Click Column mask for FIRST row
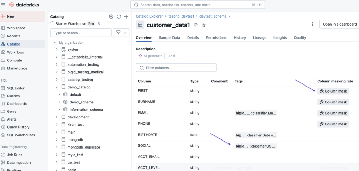 tap(333, 91)
